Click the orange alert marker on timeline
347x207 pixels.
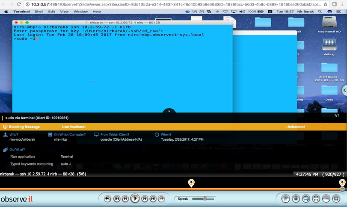tap(191, 183)
